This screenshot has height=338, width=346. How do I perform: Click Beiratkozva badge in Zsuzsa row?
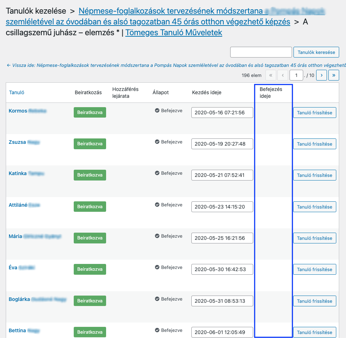[x=90, y=143]
